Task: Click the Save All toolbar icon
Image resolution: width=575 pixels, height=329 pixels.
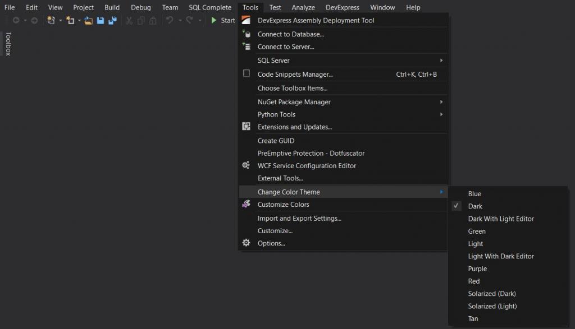Action: tap(112, 20)
